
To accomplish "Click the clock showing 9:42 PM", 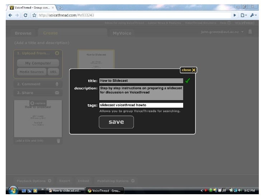I will point(250,191).
